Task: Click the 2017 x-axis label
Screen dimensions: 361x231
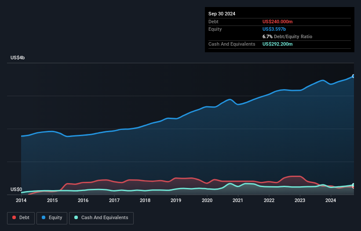Action: tap(114, 200)
